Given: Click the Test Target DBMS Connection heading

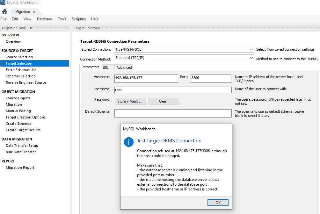Looking at the screenshot, I should 169,140.
